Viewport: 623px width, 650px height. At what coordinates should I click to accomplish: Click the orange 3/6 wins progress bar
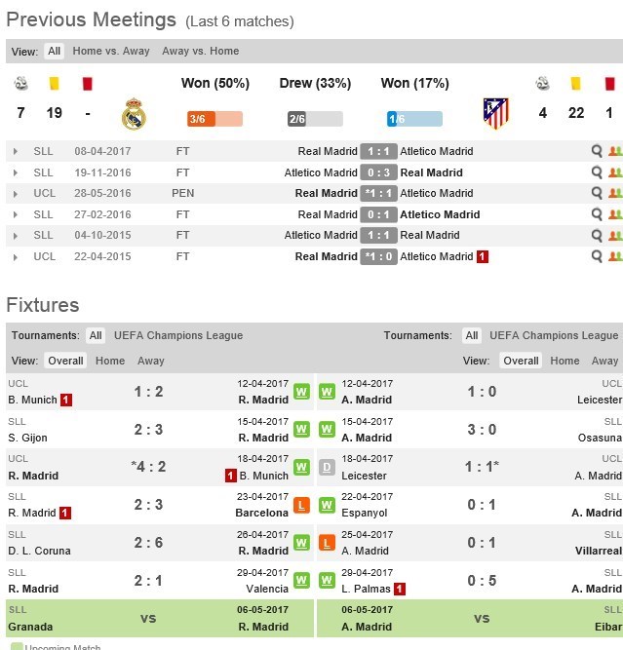(214, 119)
